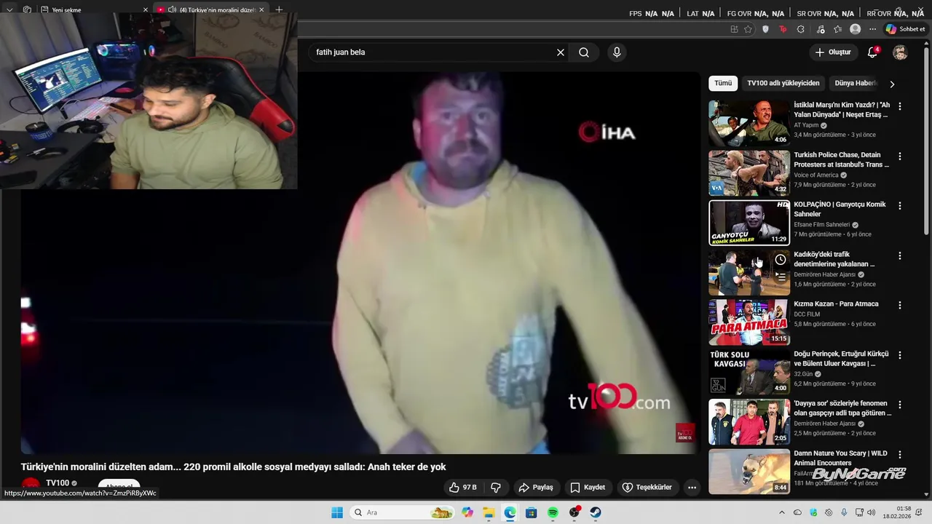
Task: Open the tab list dropdown arrow
Action: pyautogui.click(x=9, y=9)
